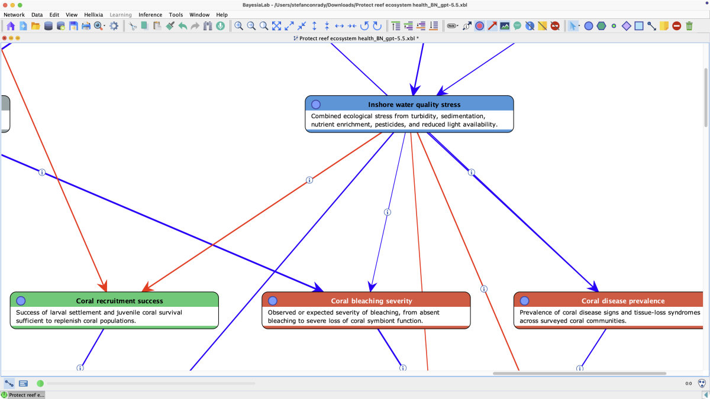The height and width of the screenshot is (399, 710).
Task: Click the Save floppy disk icon
Action: pos(73,26)
